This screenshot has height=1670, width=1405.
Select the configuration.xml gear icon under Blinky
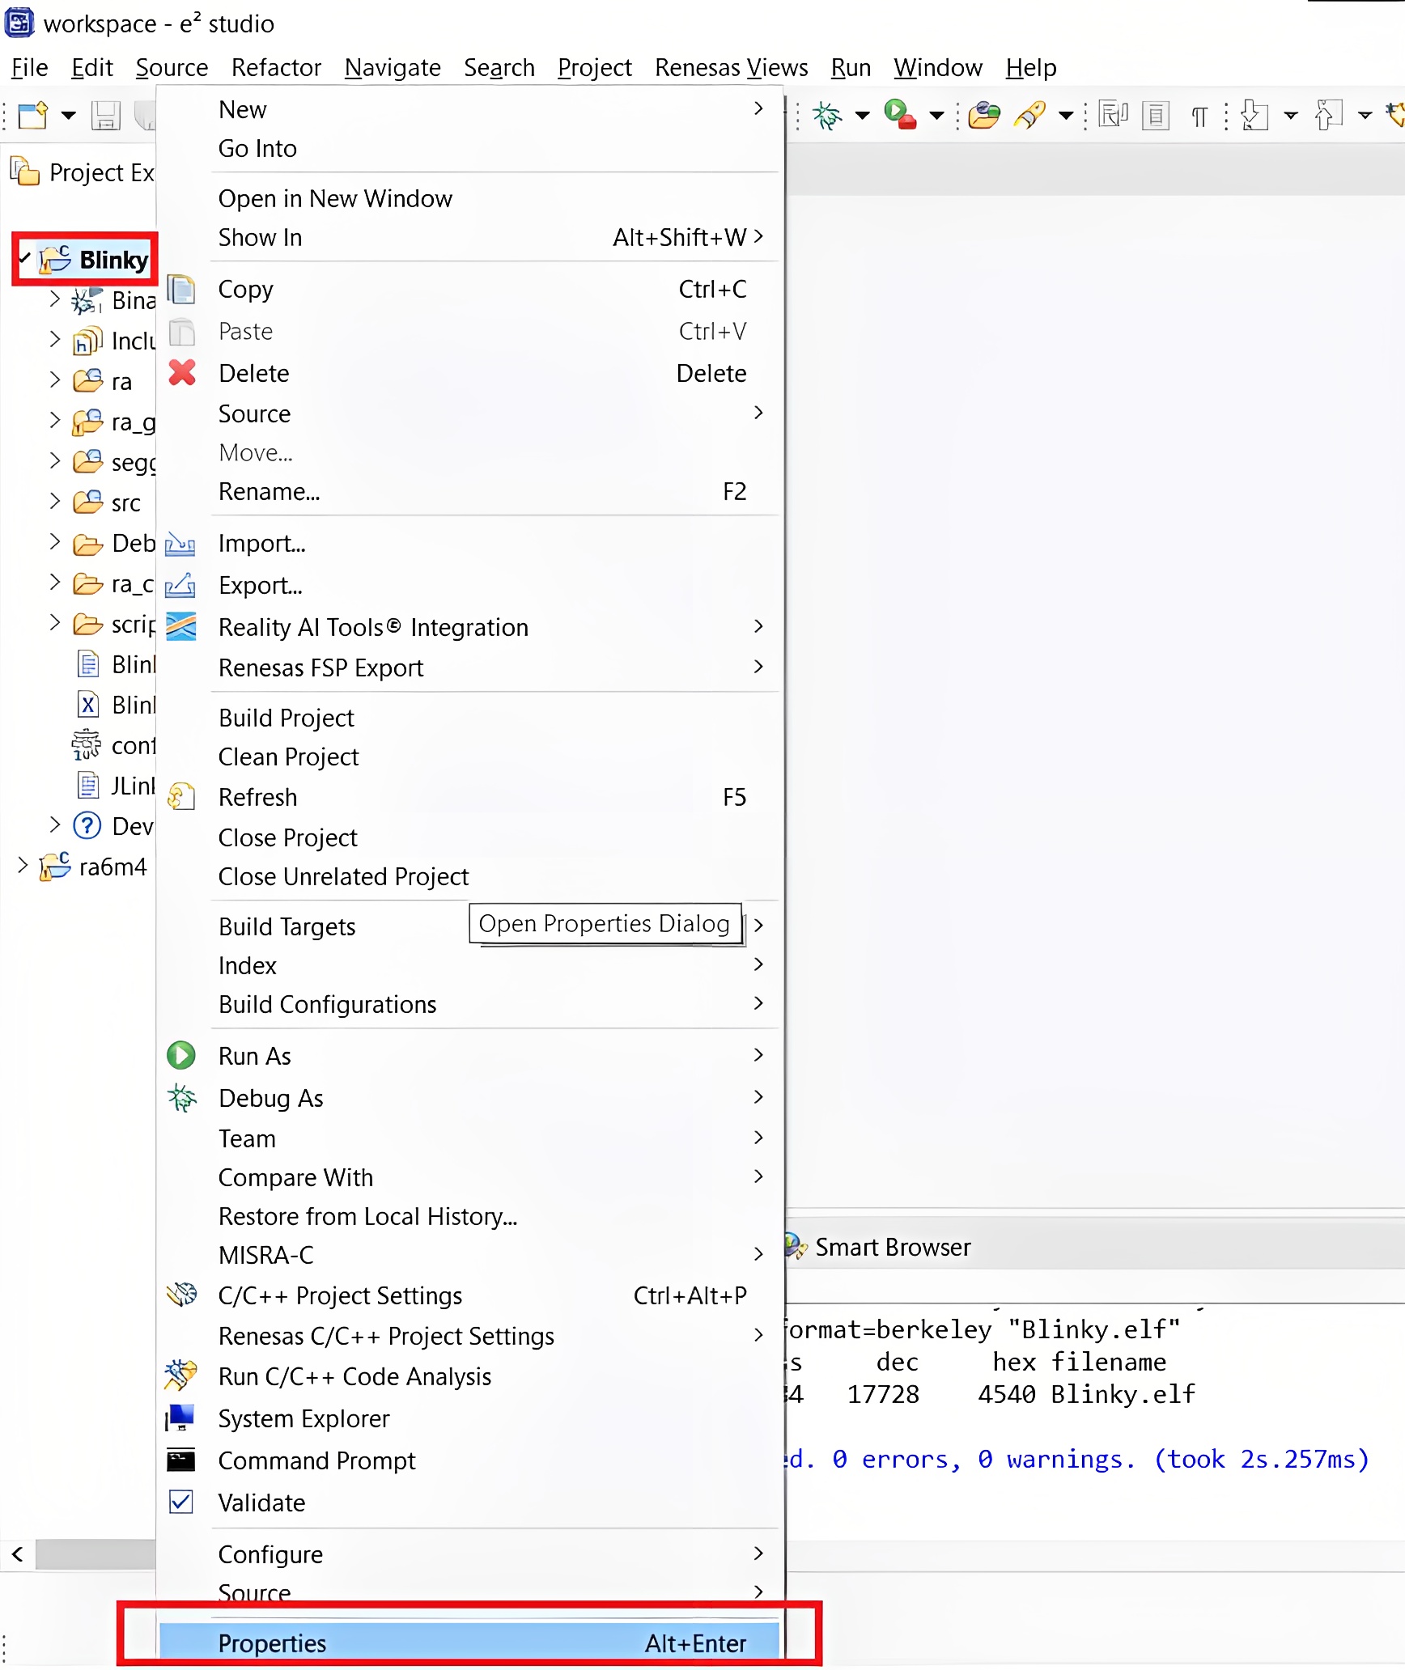[85, 744]
